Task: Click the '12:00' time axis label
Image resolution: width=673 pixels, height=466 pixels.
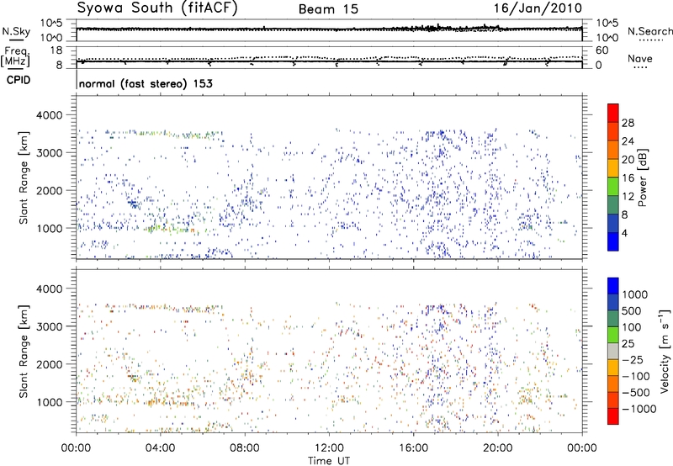Action: (329, 448)
